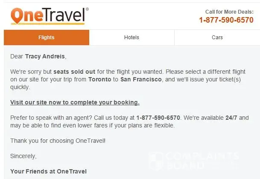260x179 pixels.
Task: Click the 'Your Friends at OneTravel' signature
Action: 48,171
